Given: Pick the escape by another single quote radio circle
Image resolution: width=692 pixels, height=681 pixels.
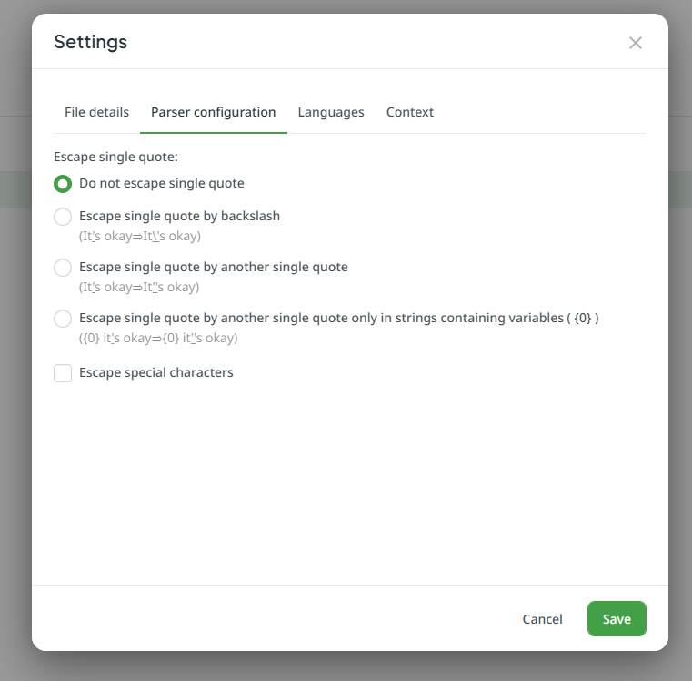Looking at the screenshot, I should click(63, 268).
